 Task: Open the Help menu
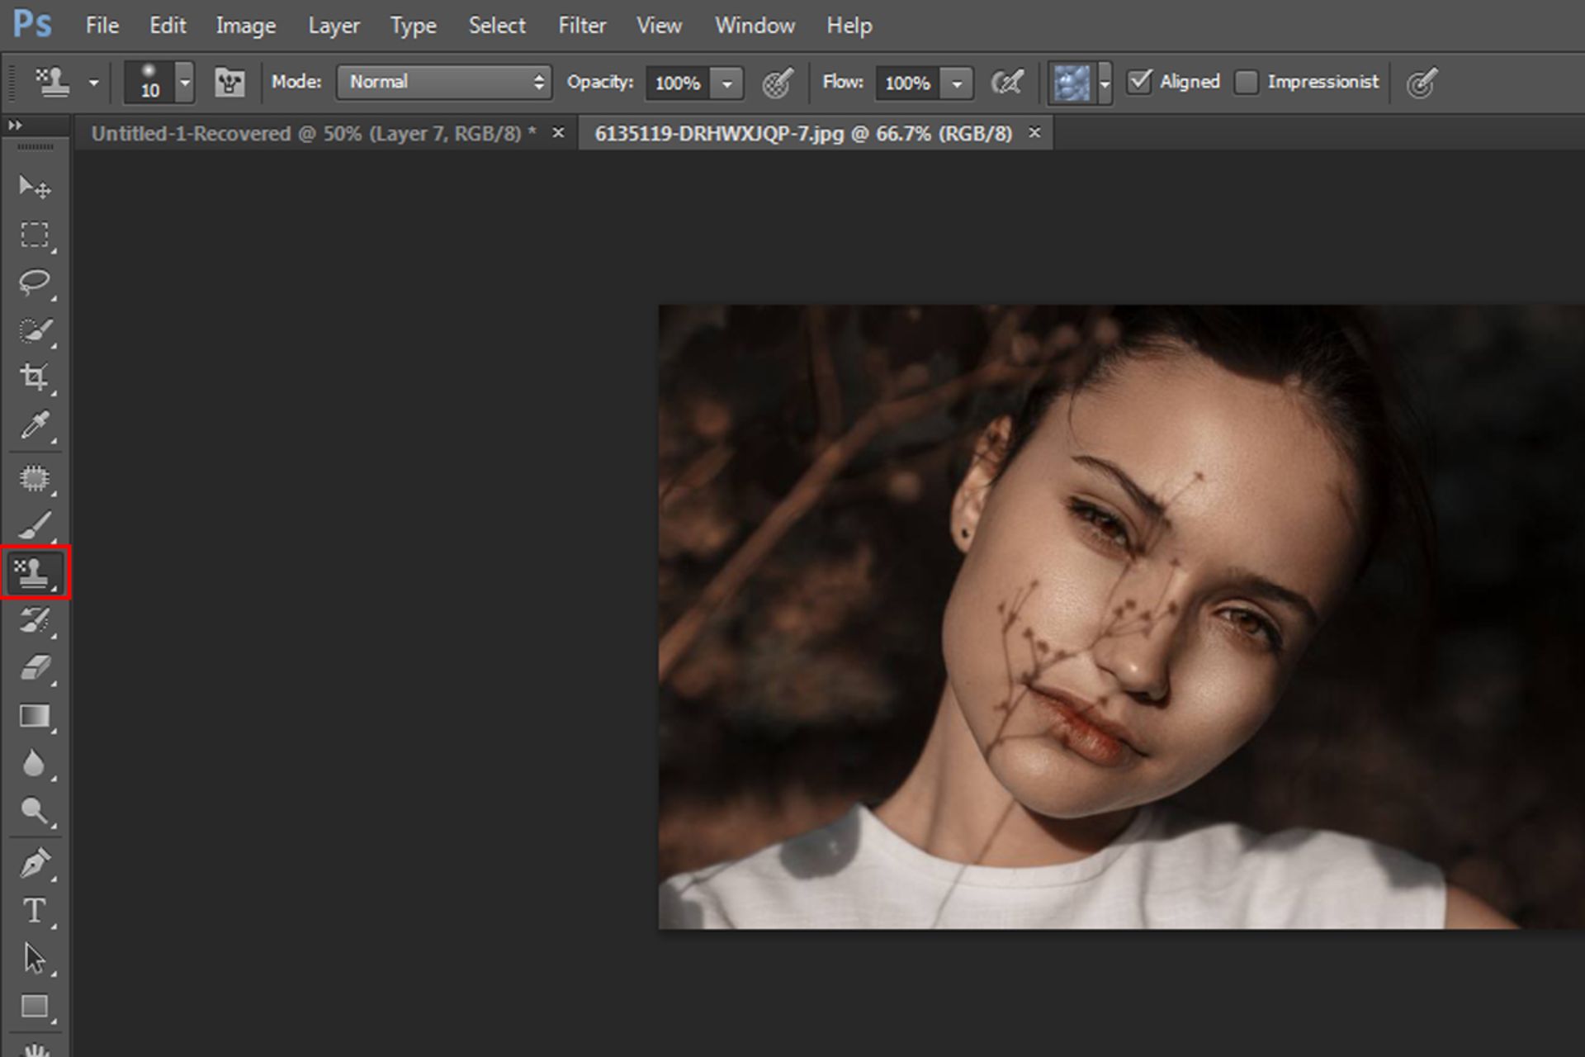pyautogui.click(x=849, y=26)
